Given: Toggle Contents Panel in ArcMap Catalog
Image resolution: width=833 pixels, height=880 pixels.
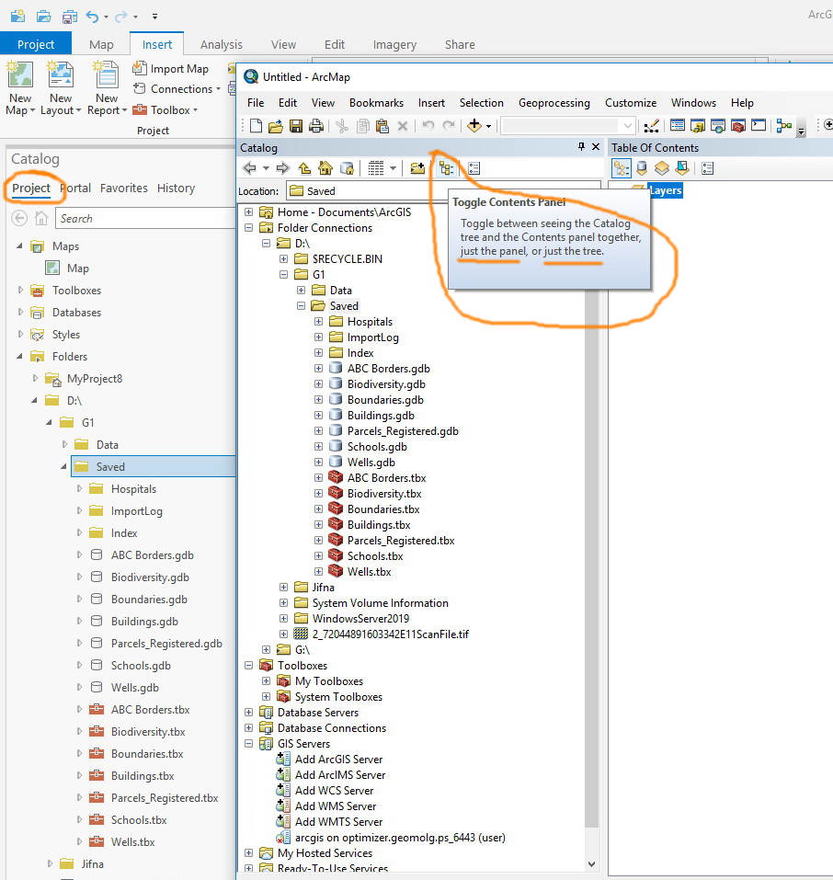Looking at the screenshot, I should 446,167.
